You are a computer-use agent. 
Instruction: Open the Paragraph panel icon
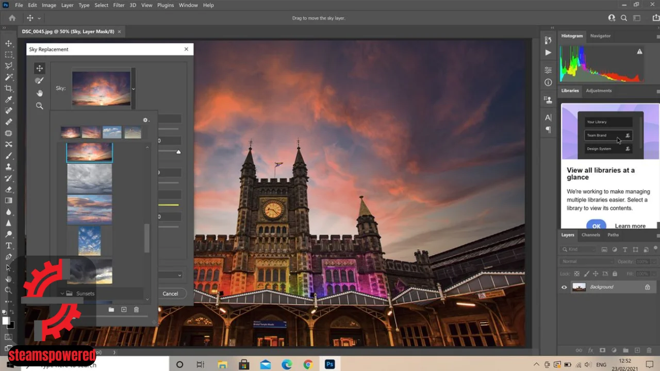[x=548, y=130]
